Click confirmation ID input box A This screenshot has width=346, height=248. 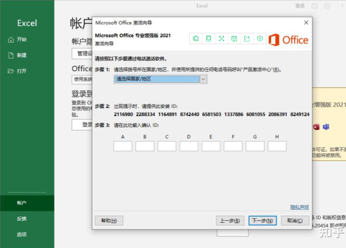(x=123, y=146)
